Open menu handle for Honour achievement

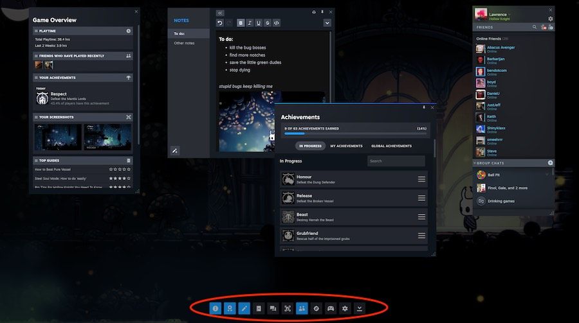click(x=421, y=179)
